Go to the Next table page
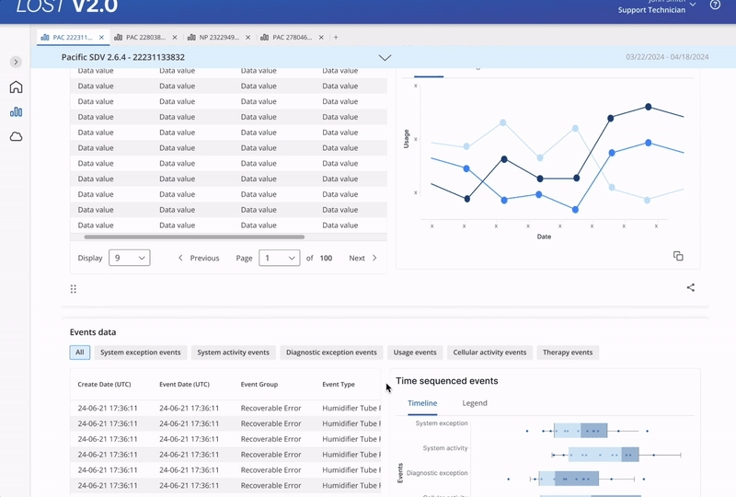Screen dimensions: 736x497 pyautogui.click(x=362, y=258)
